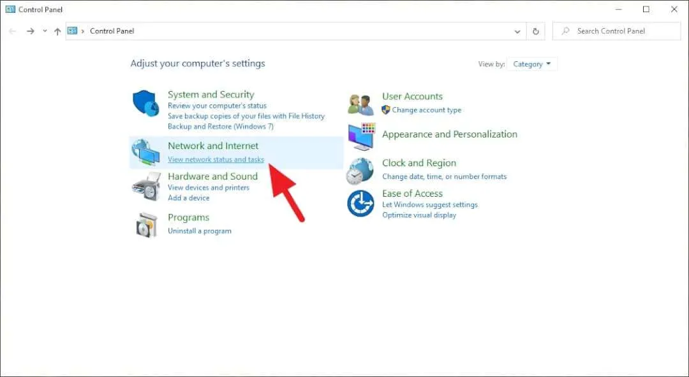Image resolution: width=689 pixels, height=377 pixels.
Task: Click Uninstall a program link
Action: pyautogui.click(x=200, y=231)
